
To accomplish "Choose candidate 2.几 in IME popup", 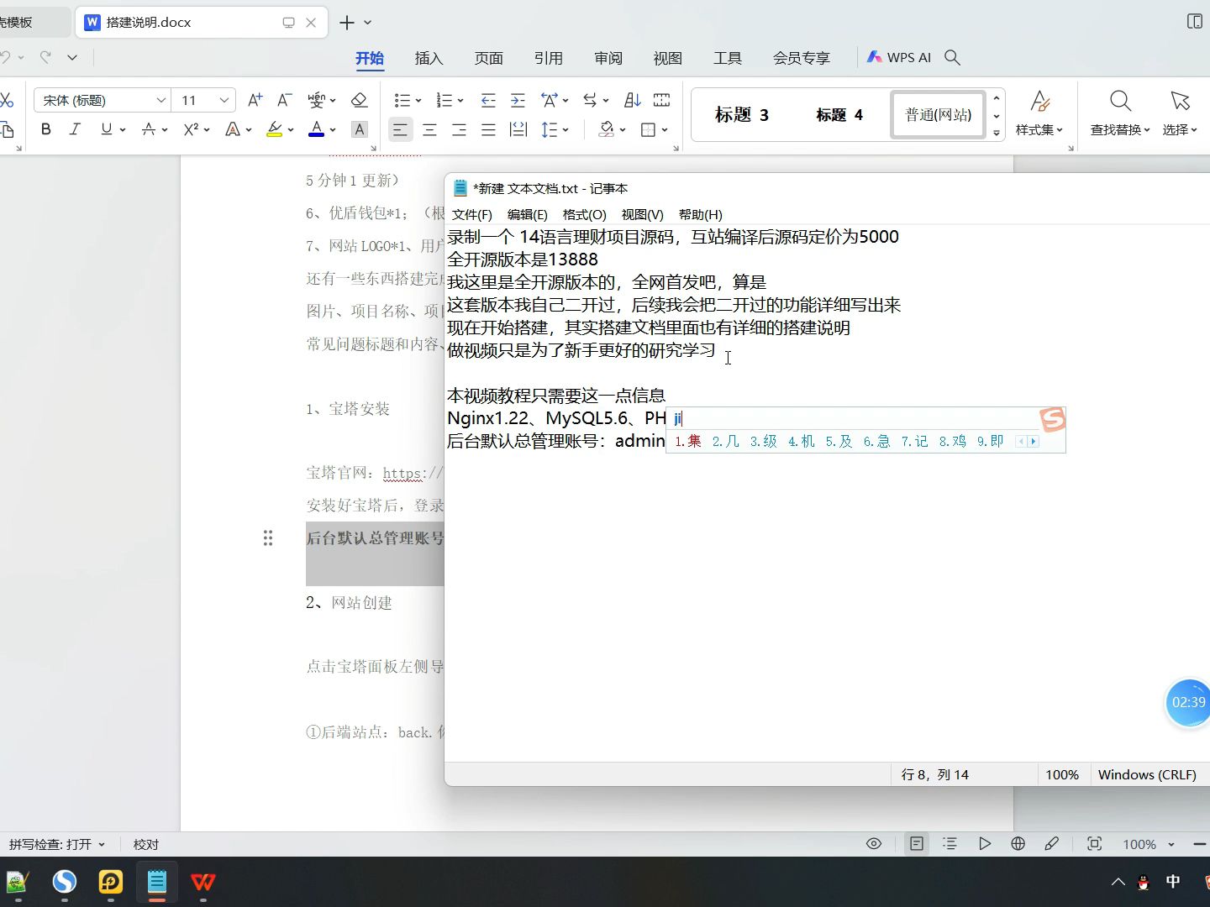I will click(725, 441).
